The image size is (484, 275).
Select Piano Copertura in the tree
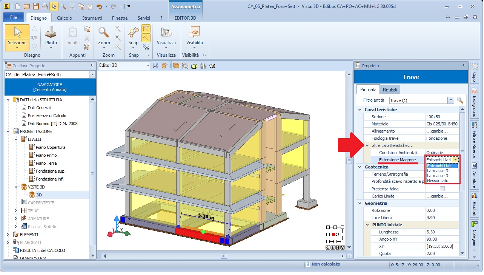[51, 147]
